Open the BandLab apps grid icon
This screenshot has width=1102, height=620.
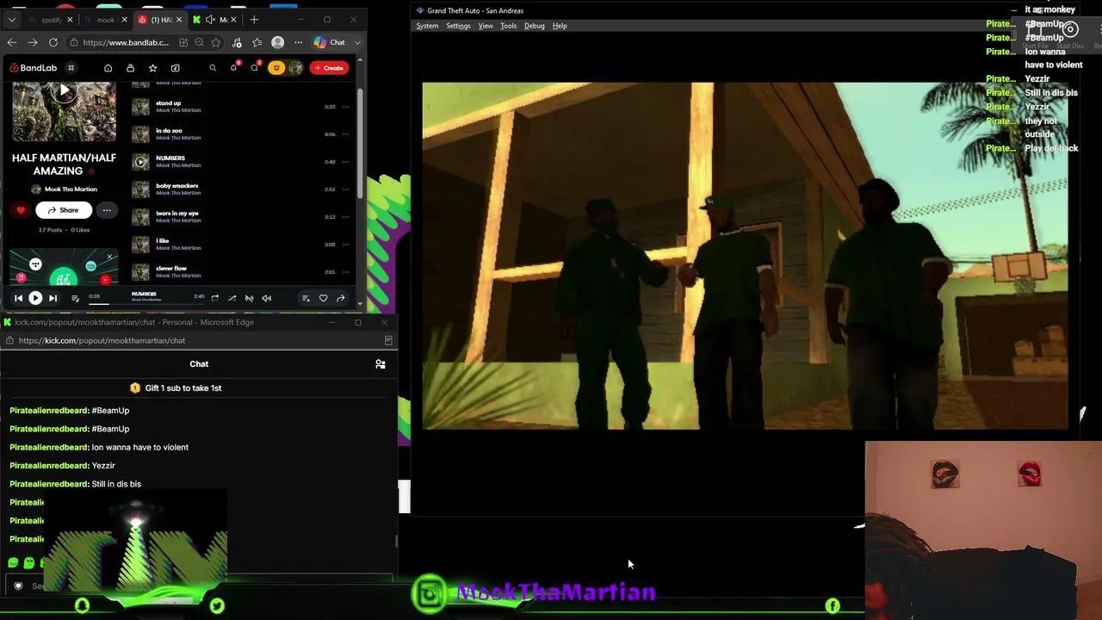[x=71, y=68]
